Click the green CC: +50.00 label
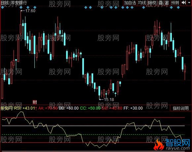 coord(90,108)
